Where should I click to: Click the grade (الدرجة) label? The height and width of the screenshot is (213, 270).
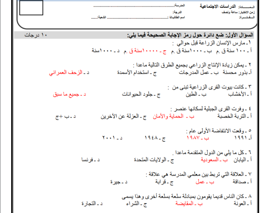177,12
